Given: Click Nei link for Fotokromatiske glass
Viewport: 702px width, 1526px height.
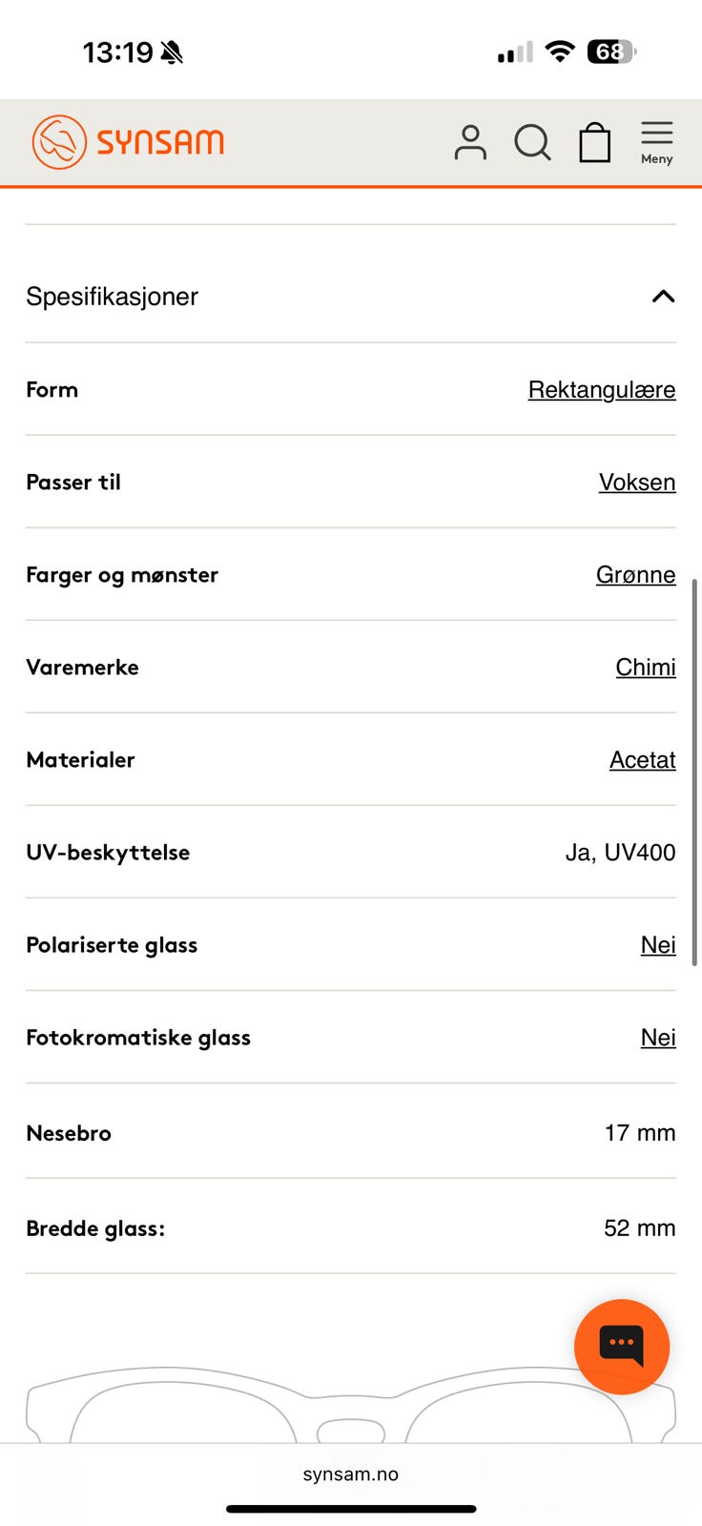Looking at the screenshot, I should (658, 1037).
